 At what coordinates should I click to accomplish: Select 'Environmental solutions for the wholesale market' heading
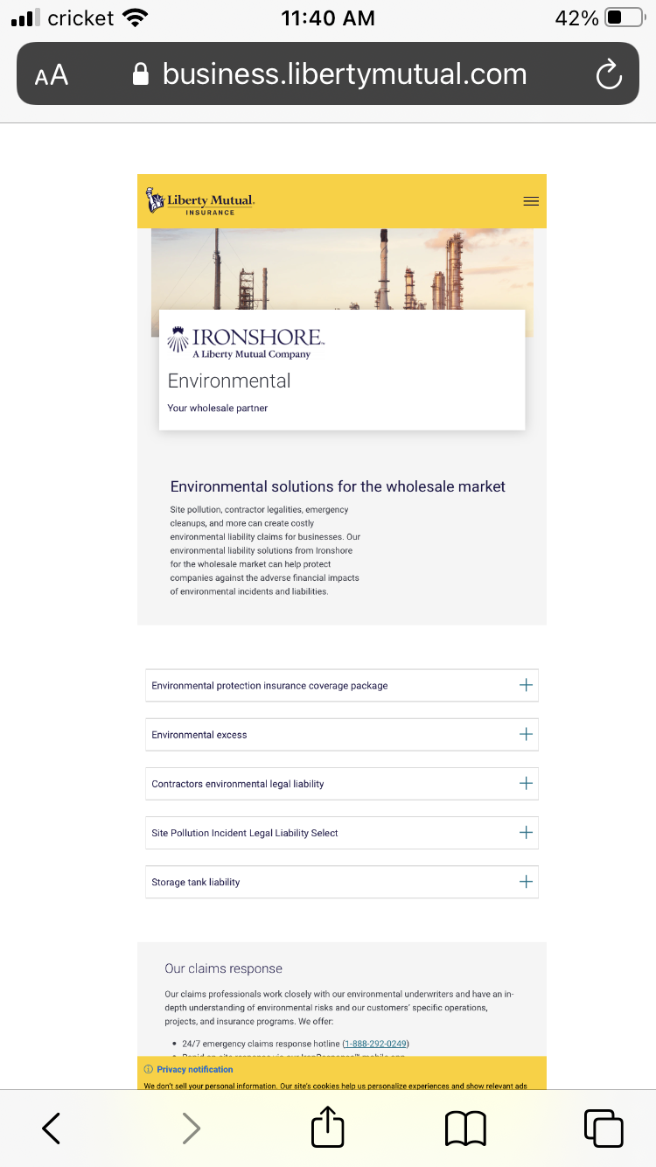point(338,486)
